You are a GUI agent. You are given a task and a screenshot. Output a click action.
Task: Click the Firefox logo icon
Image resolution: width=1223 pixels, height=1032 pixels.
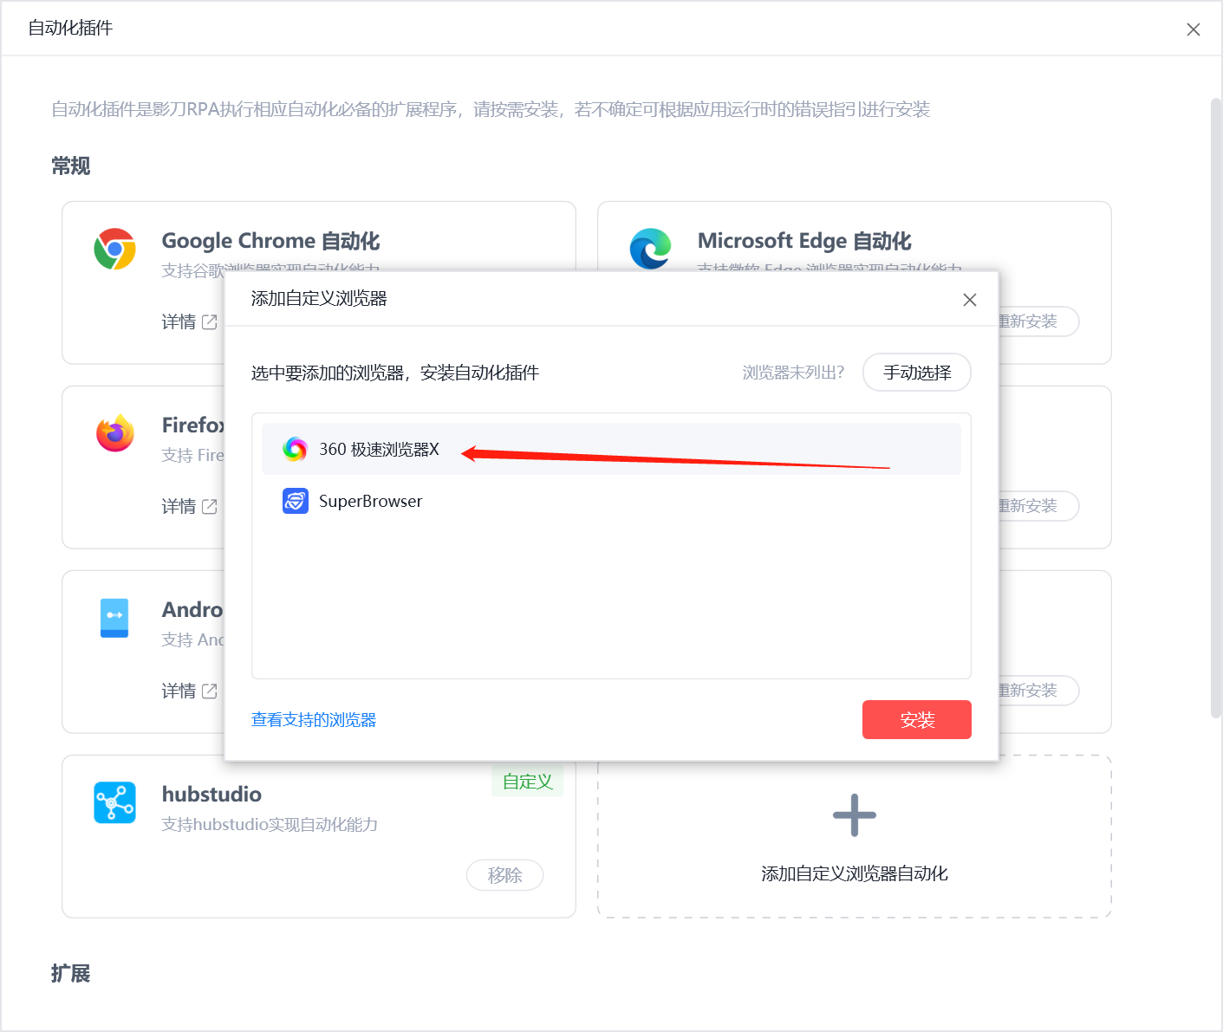(x=115, y=433)
